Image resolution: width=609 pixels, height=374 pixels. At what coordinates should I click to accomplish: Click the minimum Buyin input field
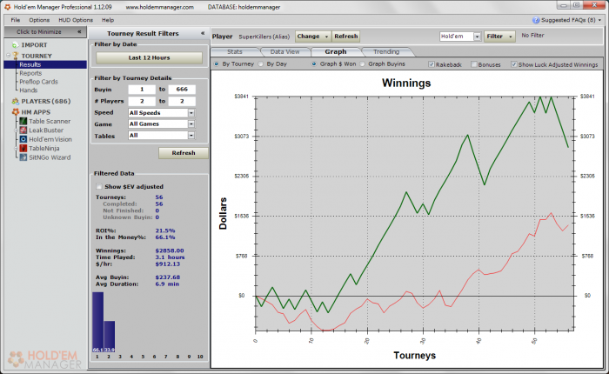[x=142, y=90]
